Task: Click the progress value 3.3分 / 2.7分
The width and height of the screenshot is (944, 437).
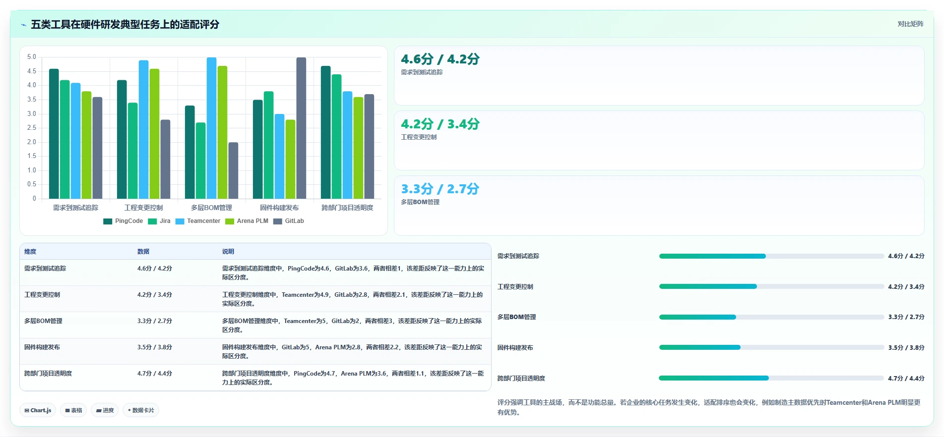Action: pos(906,317)
